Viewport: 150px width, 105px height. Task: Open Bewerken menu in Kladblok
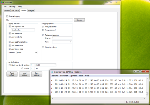(x=64, y=76)
